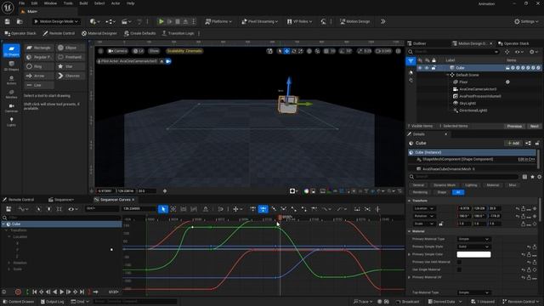The height and width of the screenshot is (306, 544).
Task: Open the Content Drawer
Action: [18, 302]
